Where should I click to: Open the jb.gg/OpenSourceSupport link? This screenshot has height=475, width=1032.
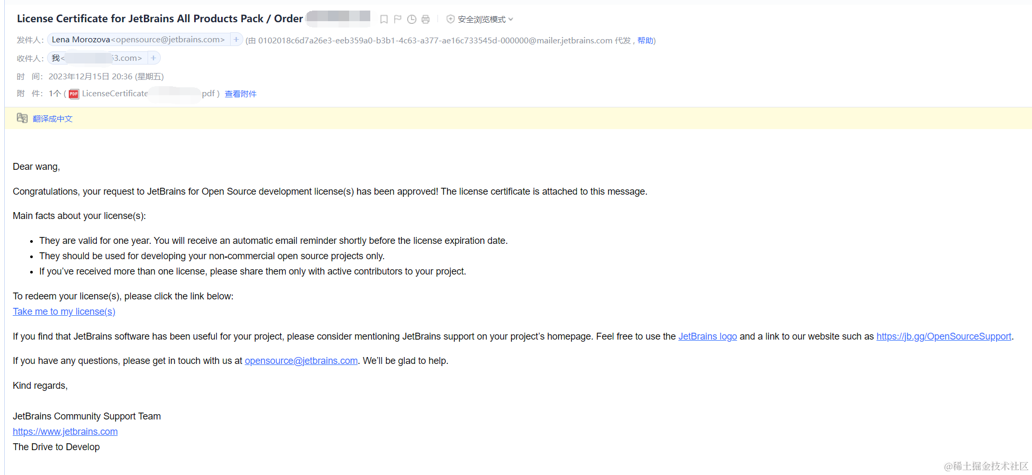[x=943, y=336]
